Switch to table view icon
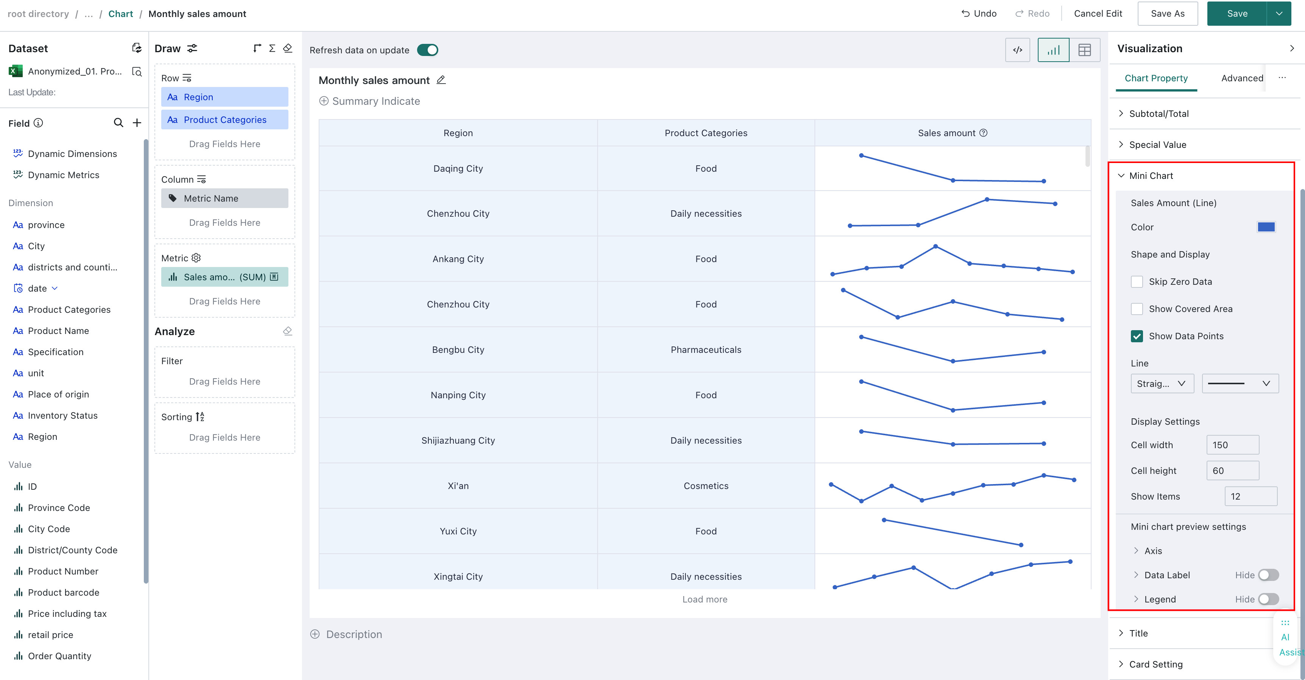 pos(1085,50)
